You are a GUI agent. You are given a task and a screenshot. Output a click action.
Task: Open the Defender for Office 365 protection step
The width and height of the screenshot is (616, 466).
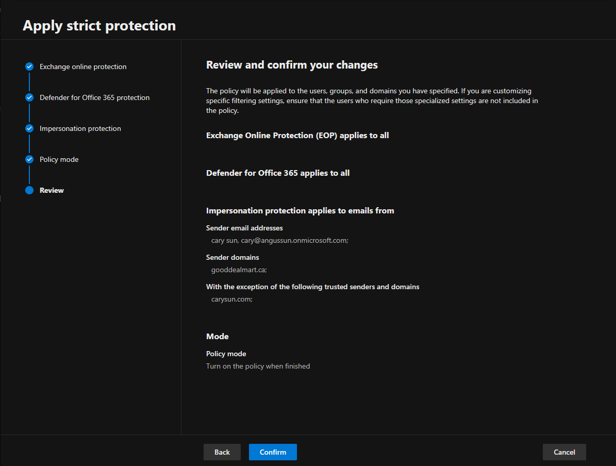click(x=94, y=97)
